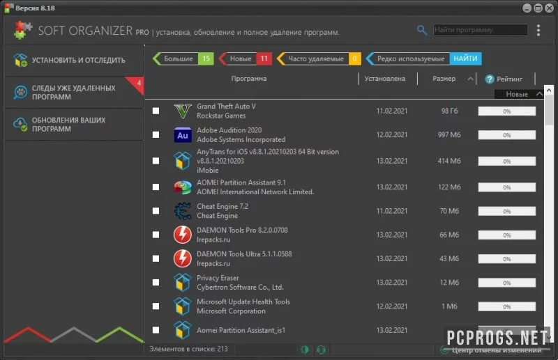558x360 pixels.
Task: Click the red 11 count badge
Action: click(264, 58)
